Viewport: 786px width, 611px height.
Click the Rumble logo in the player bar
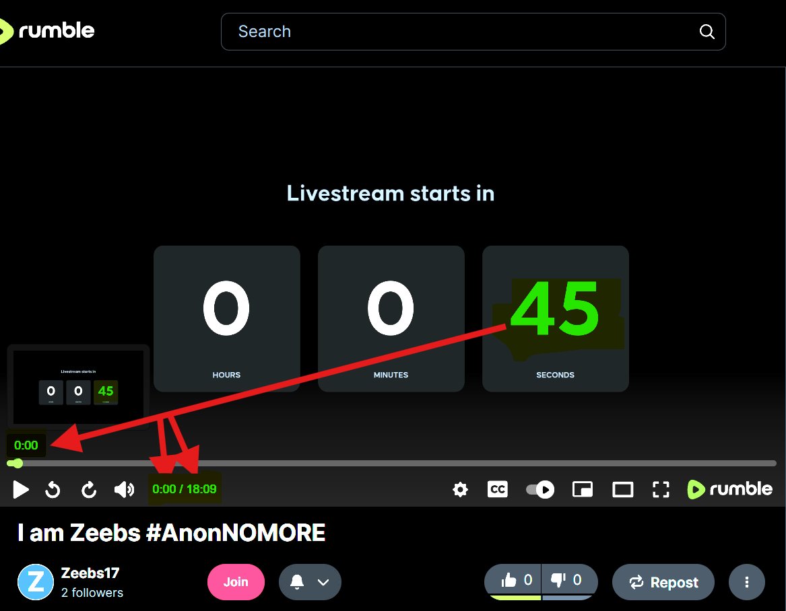[x=730, y=489]
